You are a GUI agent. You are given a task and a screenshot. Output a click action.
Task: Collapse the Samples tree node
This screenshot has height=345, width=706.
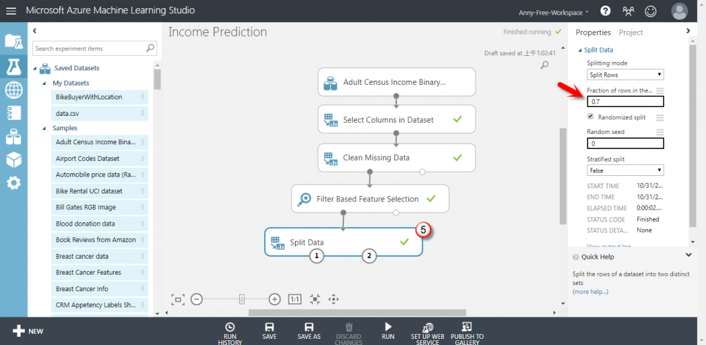tap(44, 128)
